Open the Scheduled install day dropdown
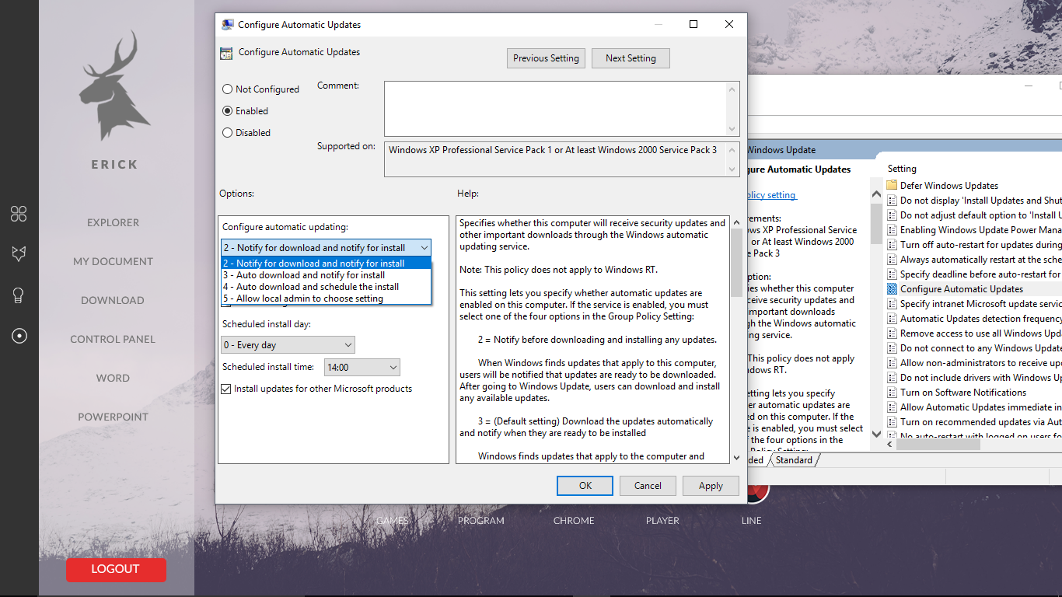The width and height of the screenshot is (1062, 597). click(x=288, y=345)
